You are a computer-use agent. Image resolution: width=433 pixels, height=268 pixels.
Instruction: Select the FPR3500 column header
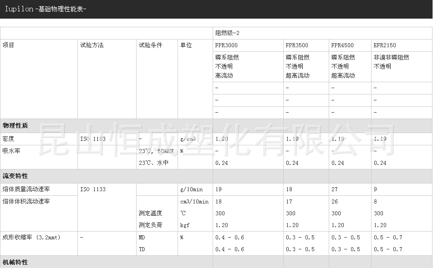pyautogui.click(x=297, y=45)
